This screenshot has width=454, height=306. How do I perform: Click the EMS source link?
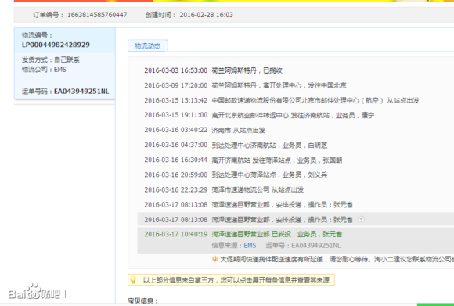(250, 246)
